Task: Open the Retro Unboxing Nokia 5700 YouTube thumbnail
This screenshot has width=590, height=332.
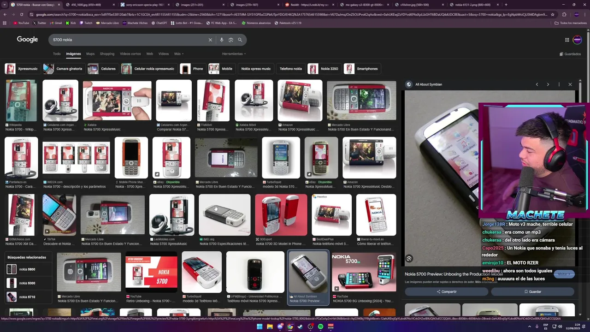Action: tap(151, 272)
